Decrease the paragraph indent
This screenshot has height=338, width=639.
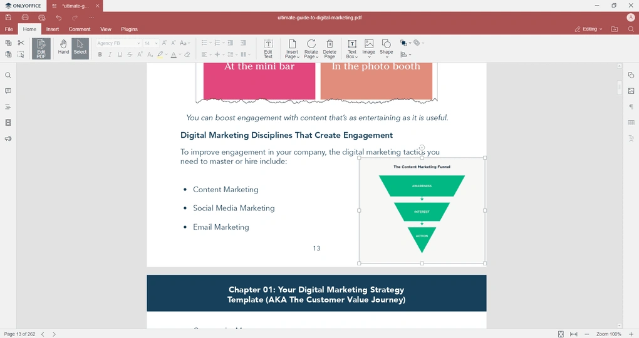(x=231, y=43)
